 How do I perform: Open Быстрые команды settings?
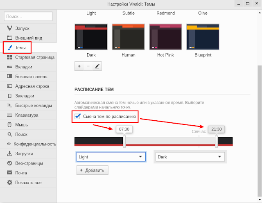28,106
